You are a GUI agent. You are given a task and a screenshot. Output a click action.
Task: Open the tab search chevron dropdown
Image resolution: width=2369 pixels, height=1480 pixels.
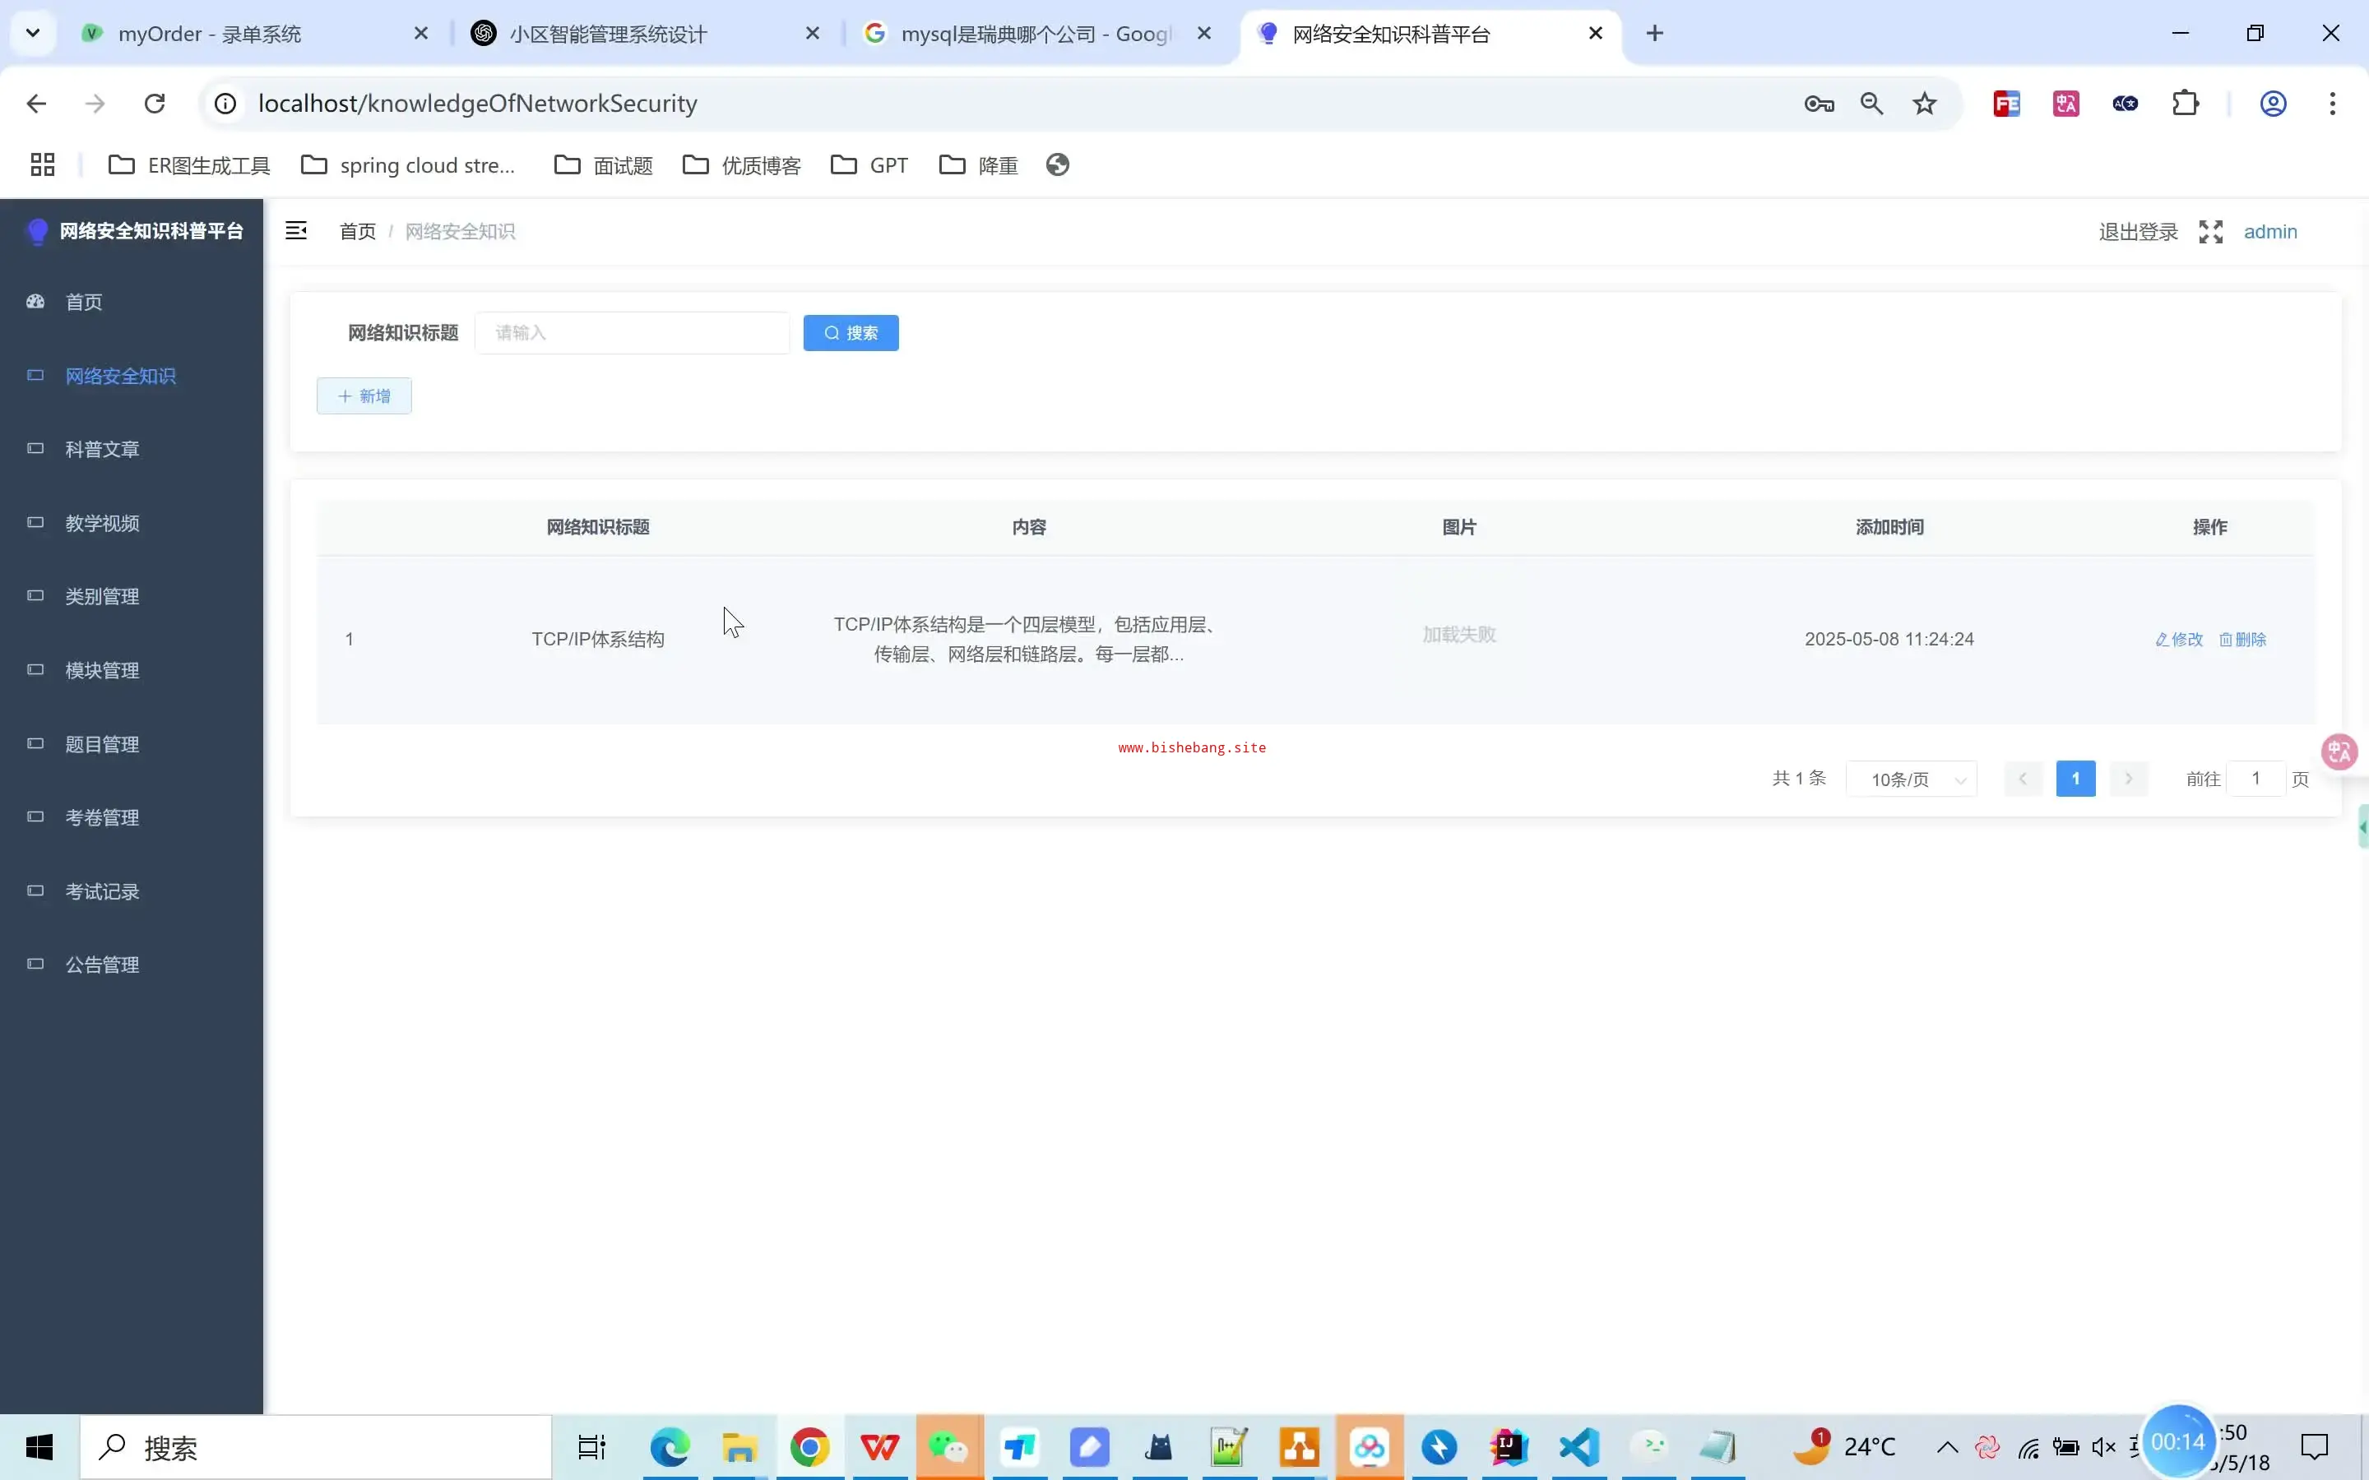coord(32,33)
